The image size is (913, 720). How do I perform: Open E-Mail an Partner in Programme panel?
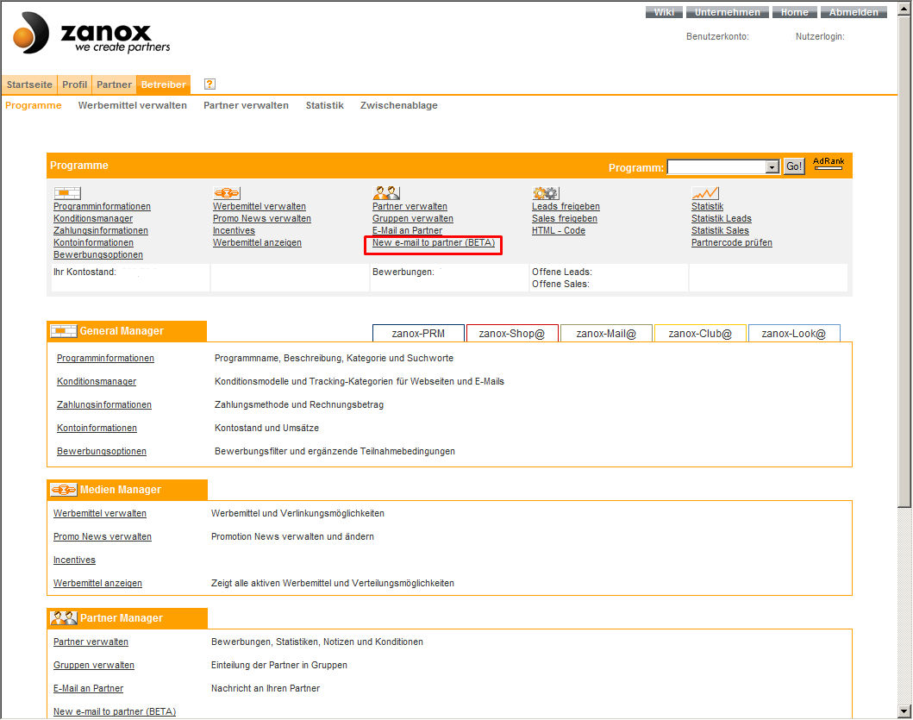(408, 231)
